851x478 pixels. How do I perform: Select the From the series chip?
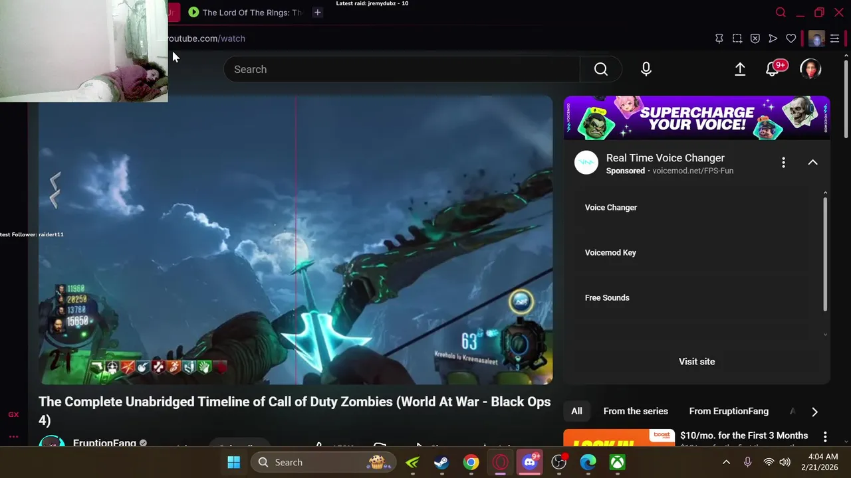(x=636, y=411)
